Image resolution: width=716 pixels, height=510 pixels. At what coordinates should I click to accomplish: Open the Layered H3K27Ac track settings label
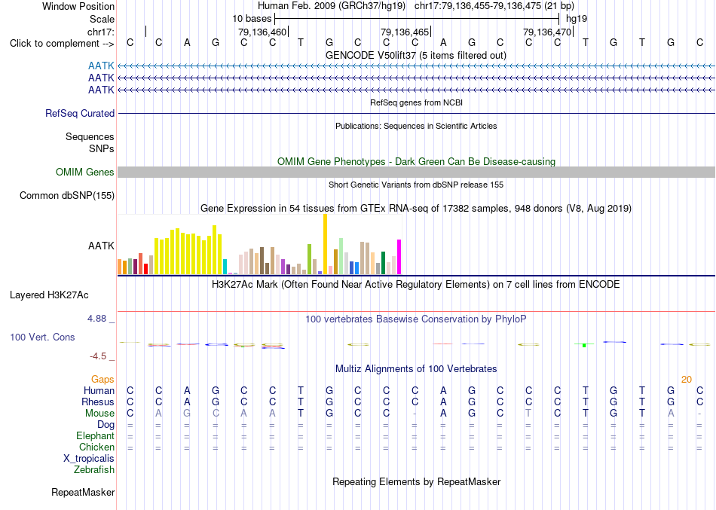(x=49, y=295)
